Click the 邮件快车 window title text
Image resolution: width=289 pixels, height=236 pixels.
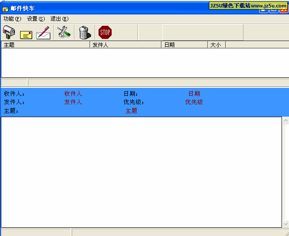tap(23, 8)
